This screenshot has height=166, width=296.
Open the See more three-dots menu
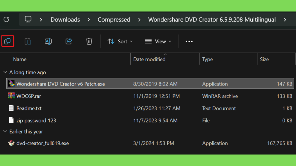pyautogui.click(x=189, y=41)
